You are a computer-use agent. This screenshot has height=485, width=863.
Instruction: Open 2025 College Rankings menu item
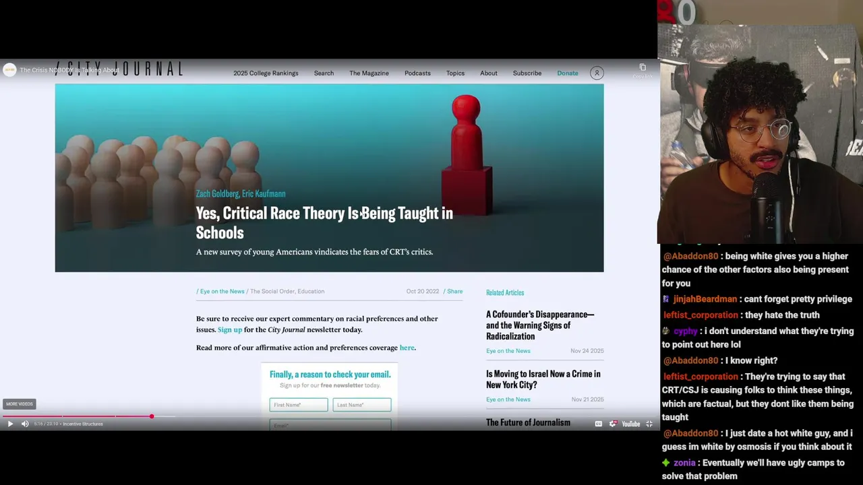click(266, 73)
